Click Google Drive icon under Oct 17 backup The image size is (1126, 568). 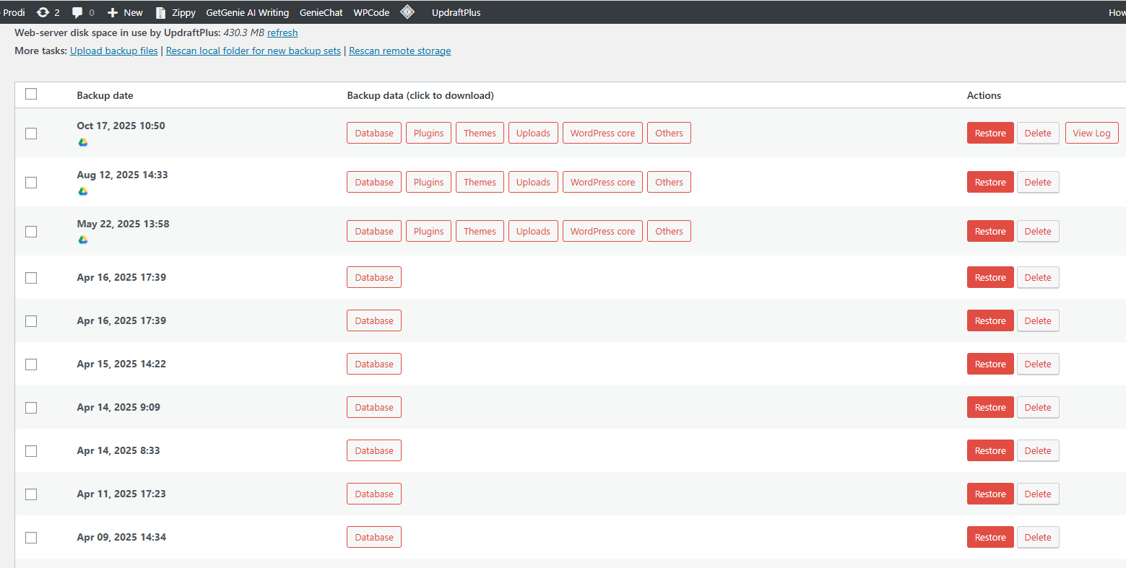[83, 142]
